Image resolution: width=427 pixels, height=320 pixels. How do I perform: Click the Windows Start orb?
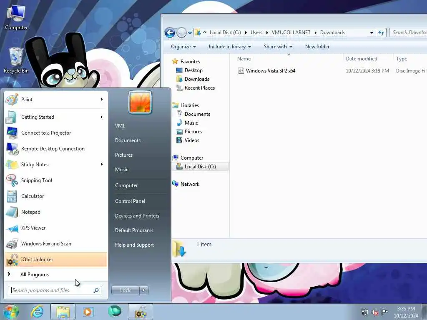tap(11, 312)
